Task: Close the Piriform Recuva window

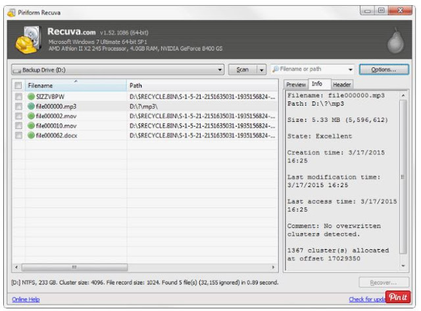Action: 400,11
